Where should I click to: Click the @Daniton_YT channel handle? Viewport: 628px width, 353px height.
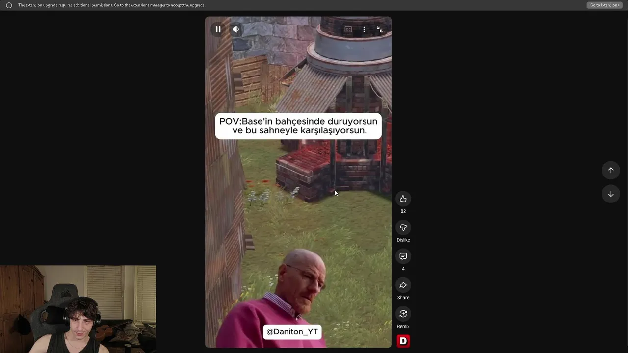[292, 332]
